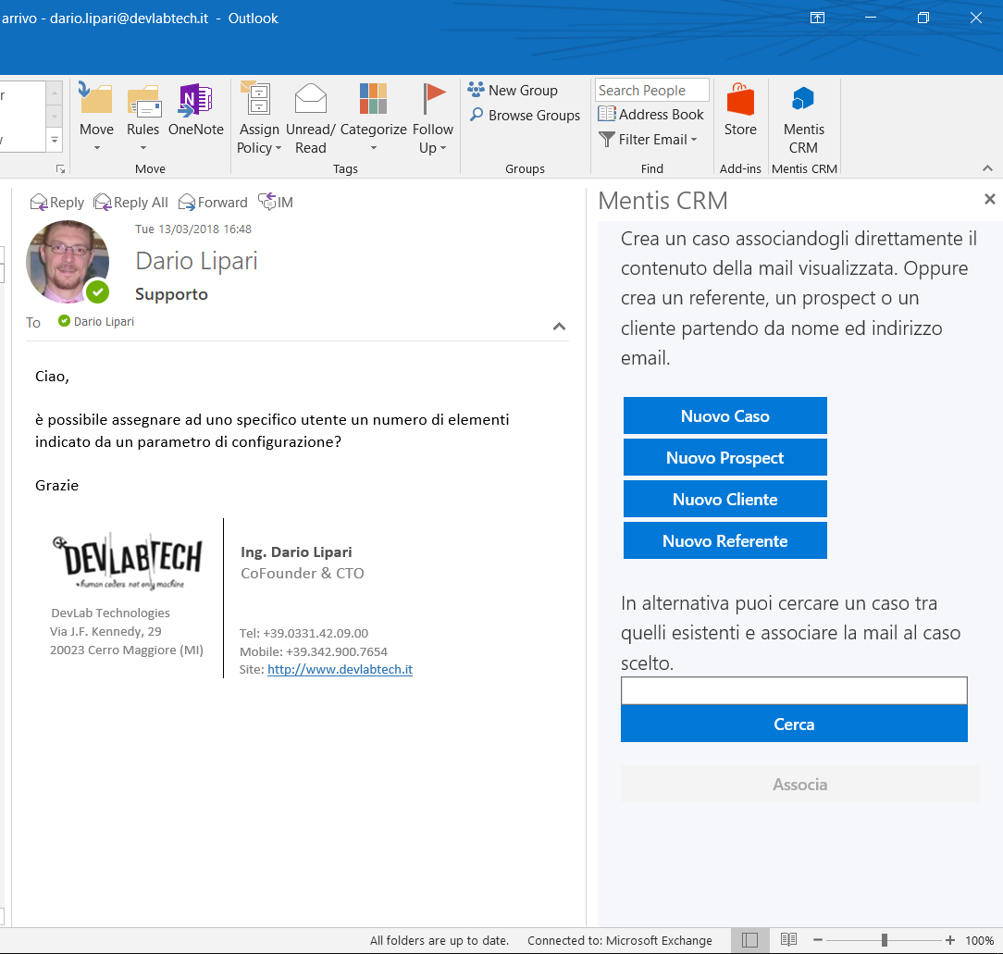Screen dimensions: 1003x954
Task: Reply to the email
Action: [x=57, y=203]
